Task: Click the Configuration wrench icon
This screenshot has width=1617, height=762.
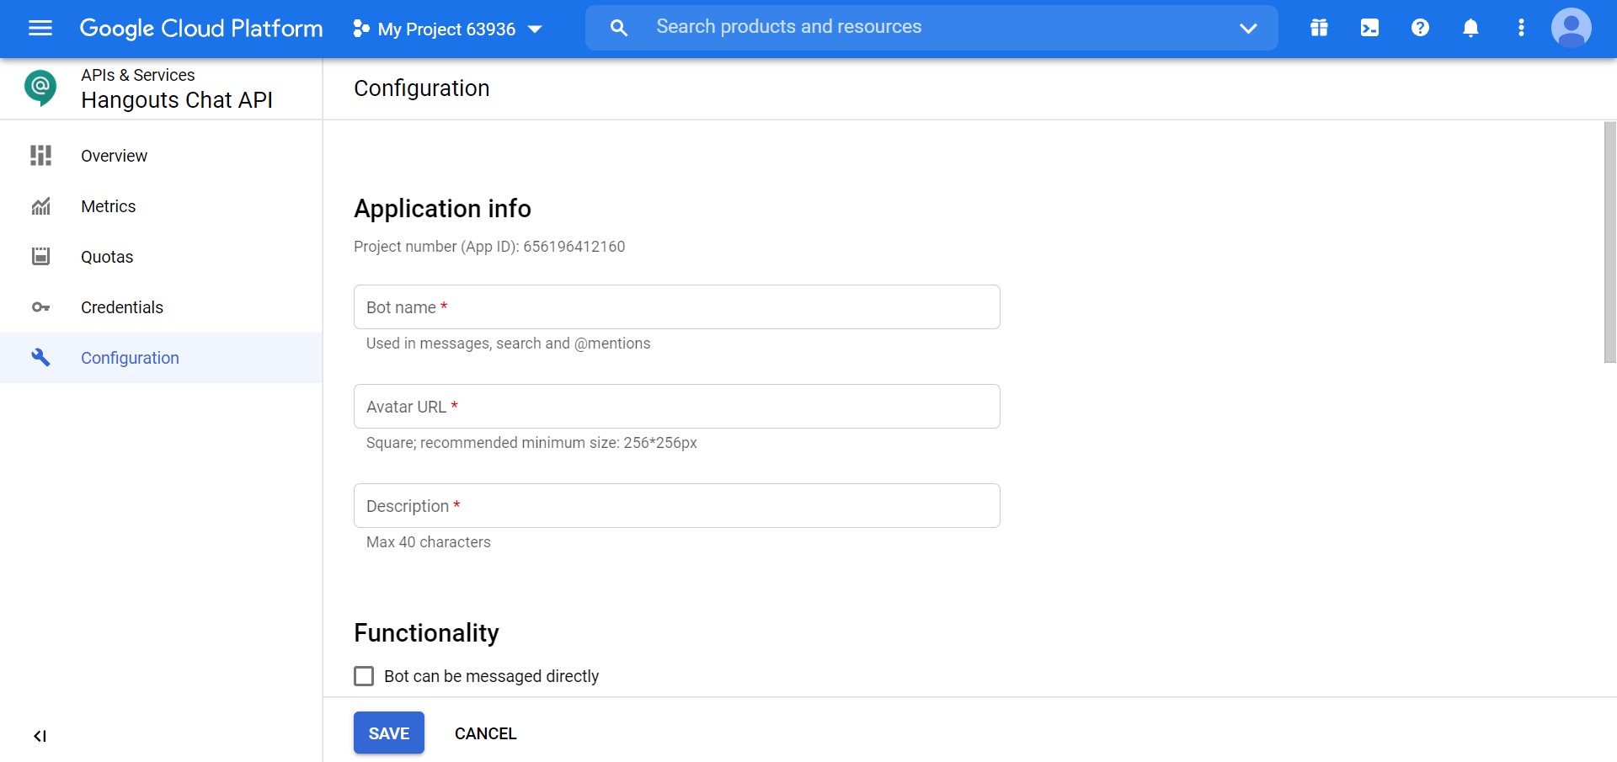Action: click(x=40, y=358)
